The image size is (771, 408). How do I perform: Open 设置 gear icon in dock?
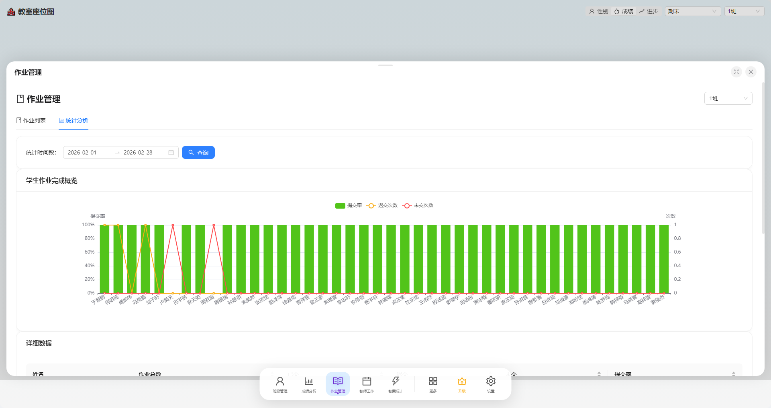(491, 384)
